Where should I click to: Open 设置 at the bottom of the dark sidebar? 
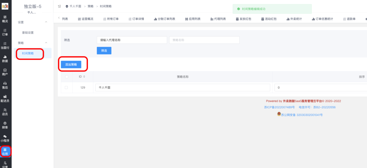click(x=5, y=165)
